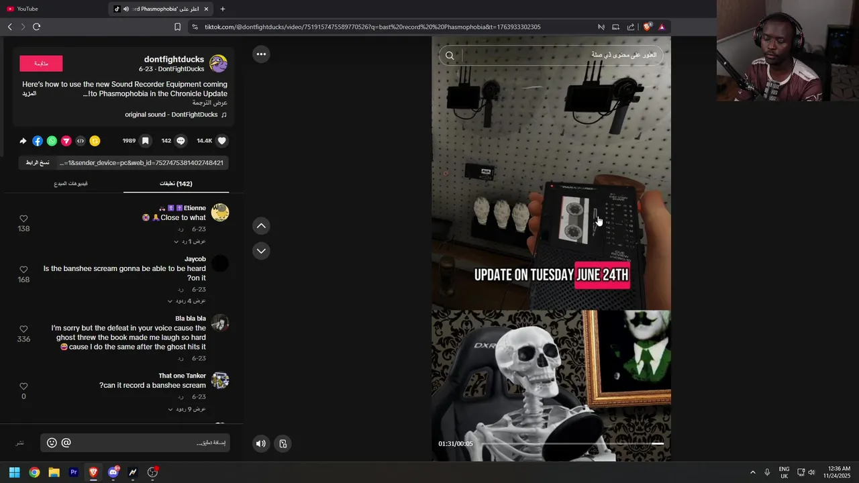Reply to Jaycob's comment
This screenshot has width=859, height=483.
coord(181,290)
